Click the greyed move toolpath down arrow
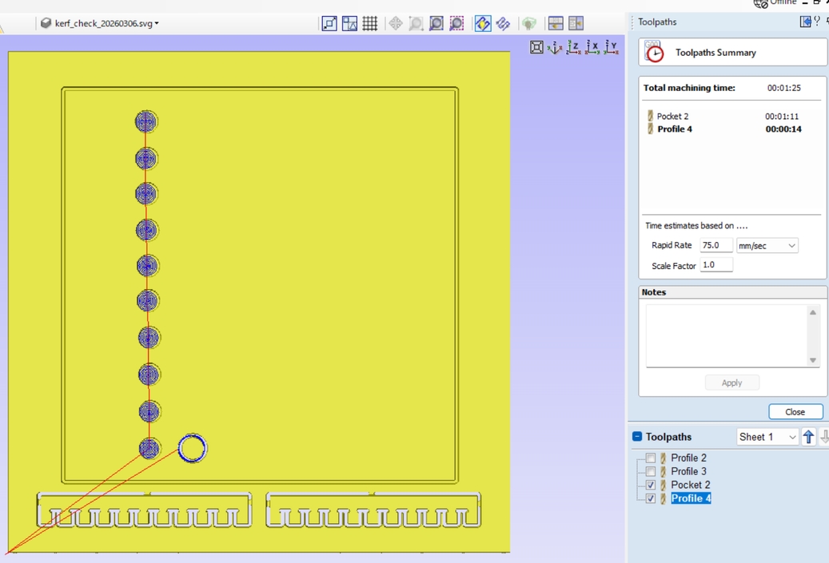 [x=824, y=437]
